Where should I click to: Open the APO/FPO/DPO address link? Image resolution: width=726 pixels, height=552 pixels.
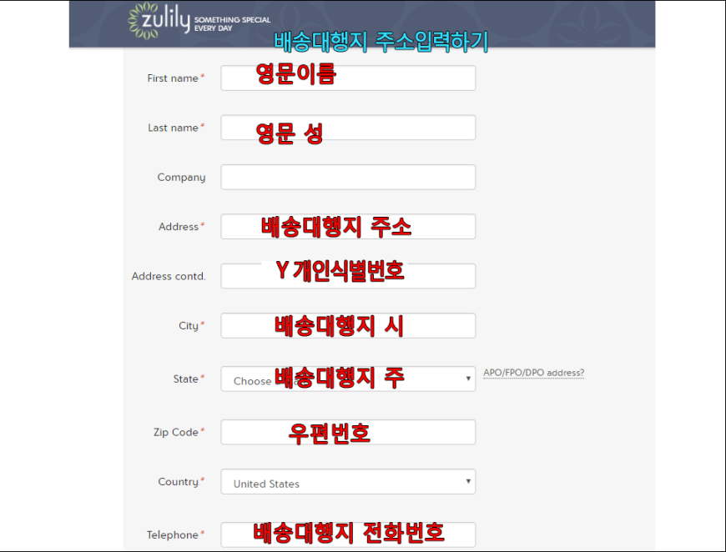pyautogui.click(x=534, y=373)
